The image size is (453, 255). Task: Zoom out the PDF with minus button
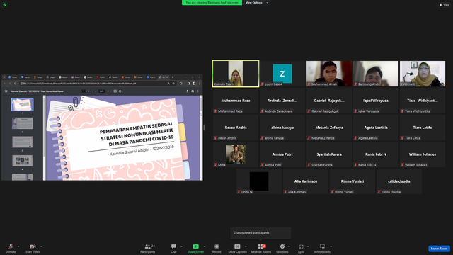click(96, 91)
